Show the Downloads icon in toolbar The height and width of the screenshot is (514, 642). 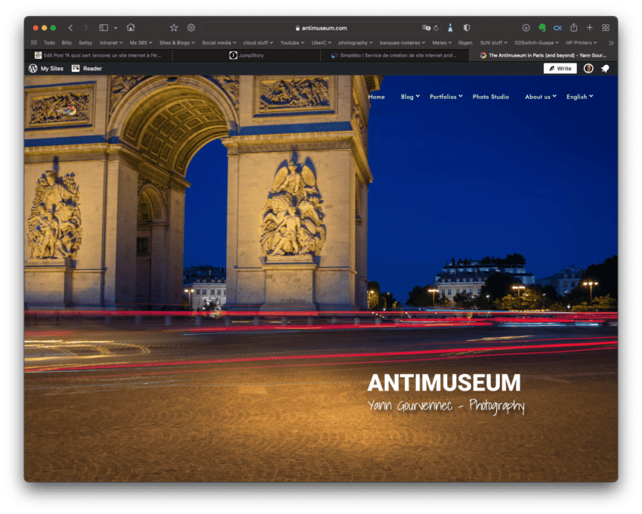[x=526, y=28]
